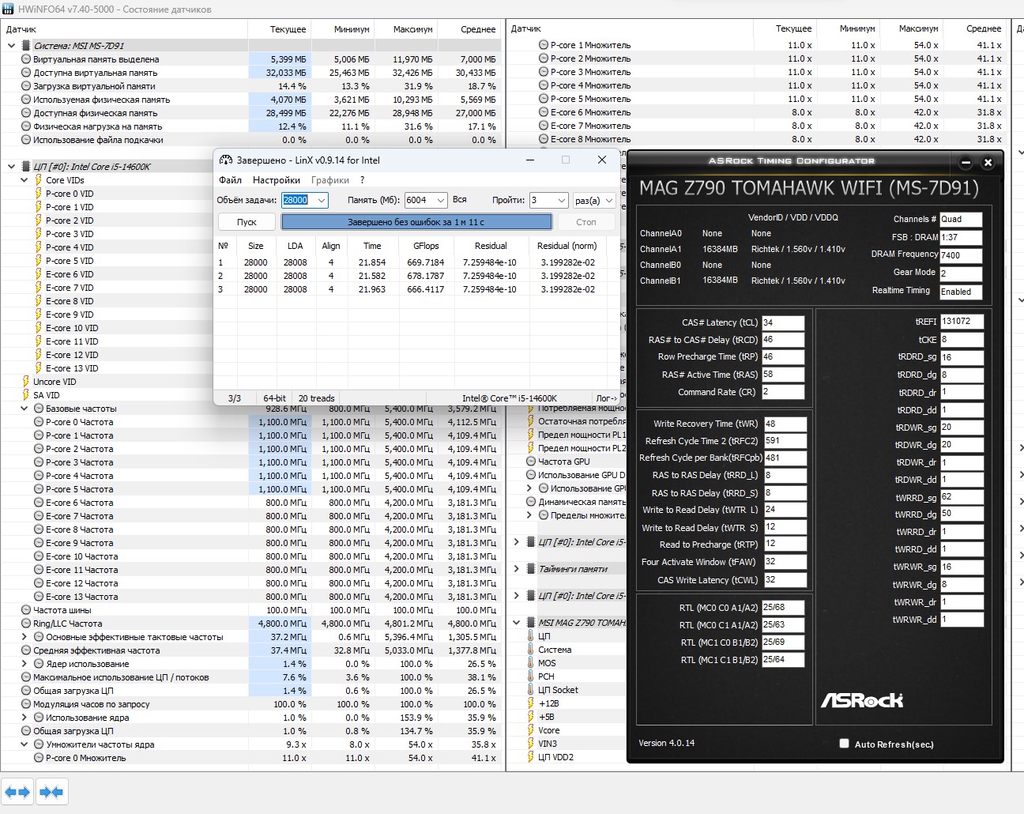Click the lightning icon beside E-core 13 VID
The height and width of the screenshot is (814, 1024).
coord(38,368)
